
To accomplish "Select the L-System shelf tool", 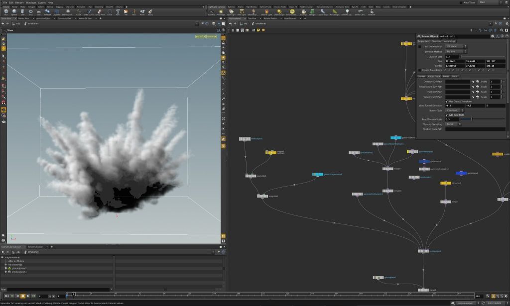I will 57,12.
